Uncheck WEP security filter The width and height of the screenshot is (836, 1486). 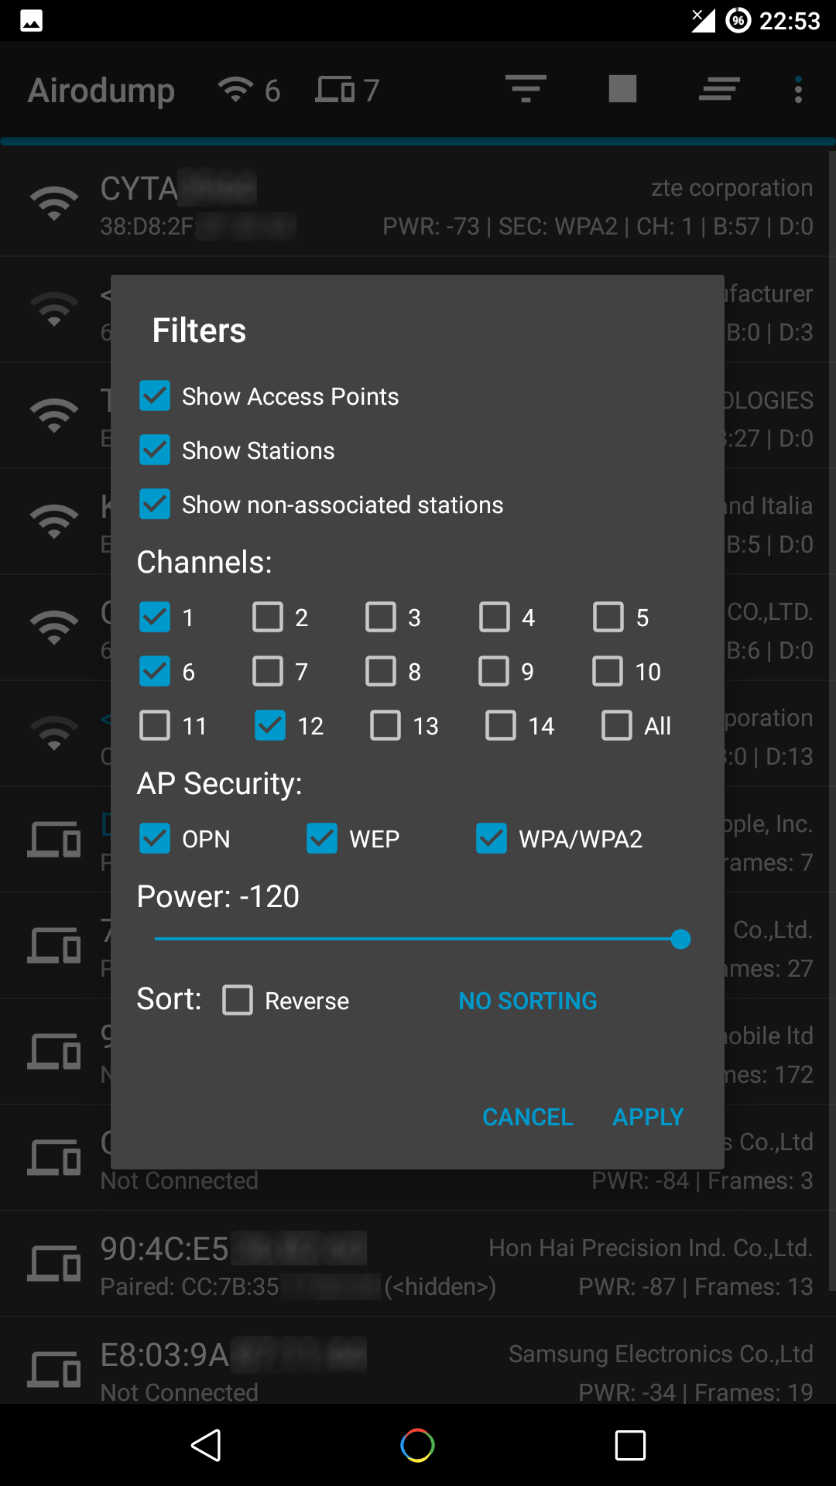tap(322, 839)
